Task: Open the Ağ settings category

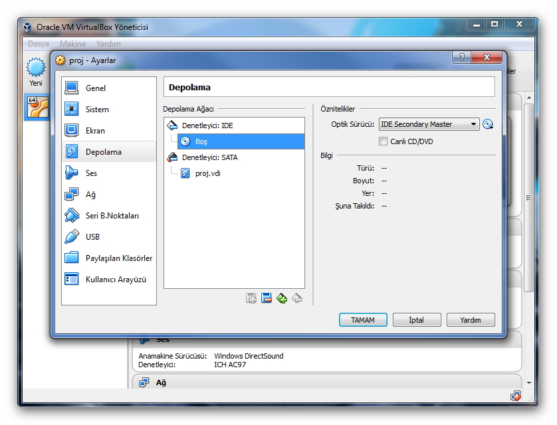Action: 109,195
